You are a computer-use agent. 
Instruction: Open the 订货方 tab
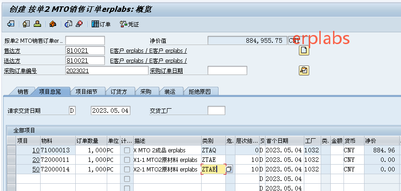(119, 92)
